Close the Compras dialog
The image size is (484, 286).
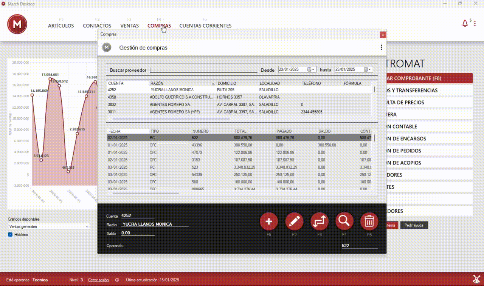pyautogui.click(x=383, y=34)
